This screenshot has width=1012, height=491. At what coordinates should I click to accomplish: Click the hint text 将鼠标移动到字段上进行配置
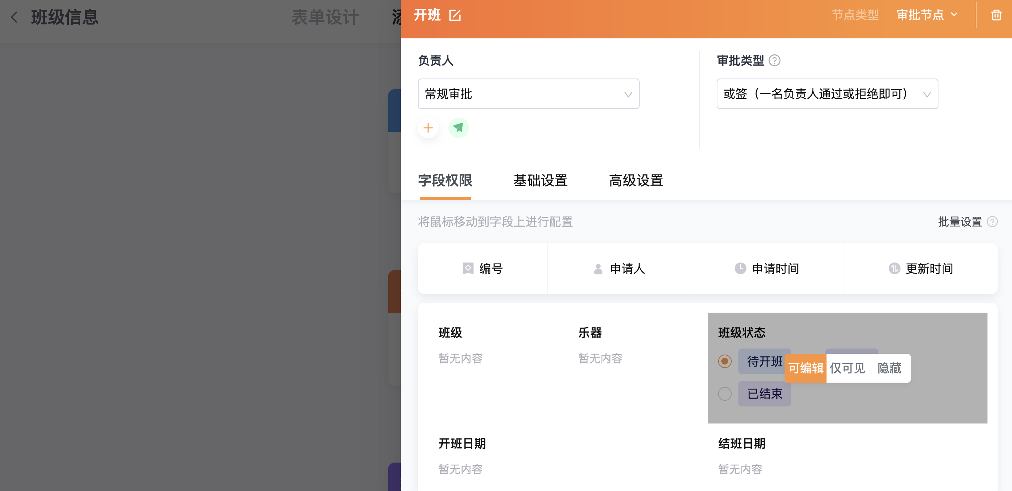point(495,222)
